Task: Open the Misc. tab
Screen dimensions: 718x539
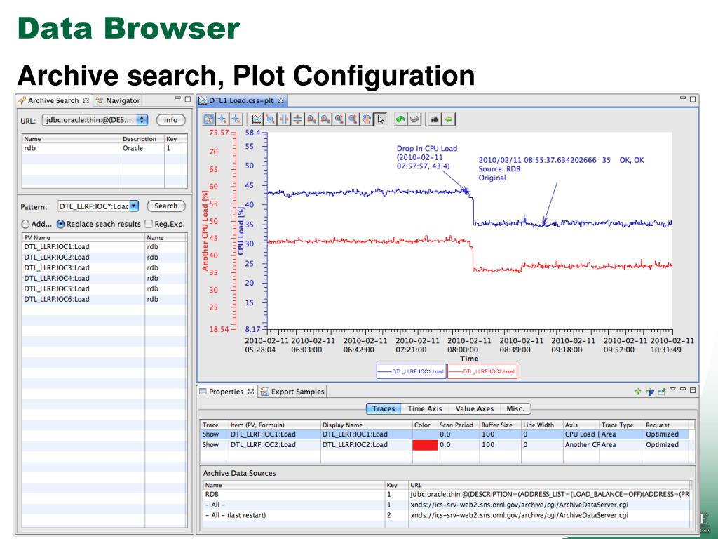Action: [515, 408]
